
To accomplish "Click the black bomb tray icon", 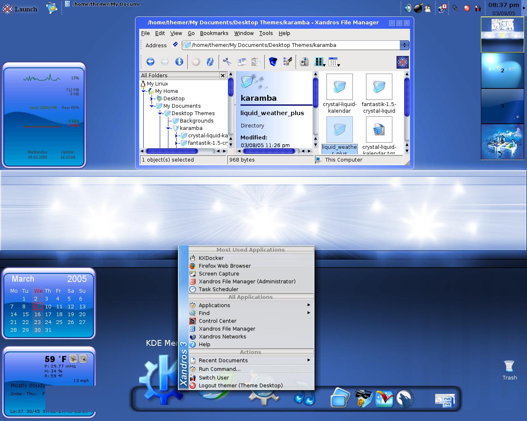I will [x=418, y=8].
